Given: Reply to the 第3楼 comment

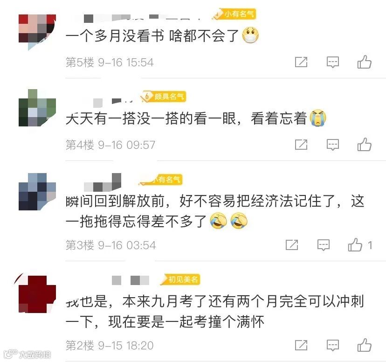Looking at the screenshot, I should tap(323, 245).
